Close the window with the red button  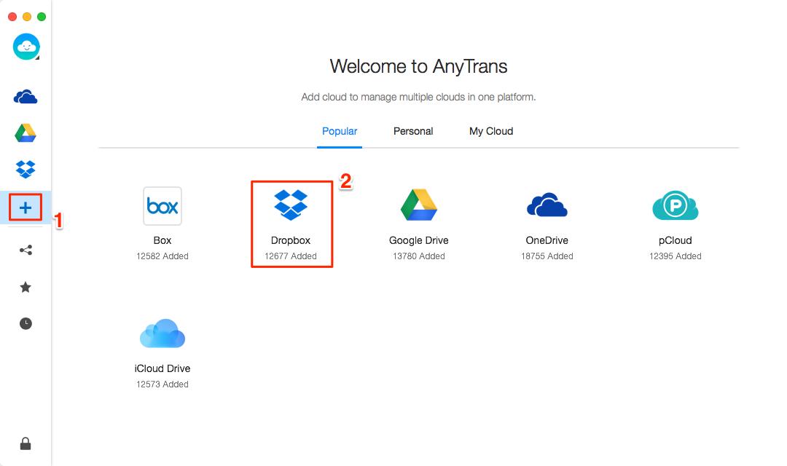tap(12, 17)
